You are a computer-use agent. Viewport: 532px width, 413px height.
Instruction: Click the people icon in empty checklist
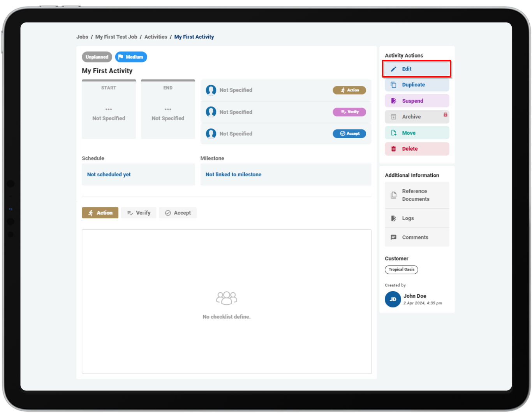227,299
